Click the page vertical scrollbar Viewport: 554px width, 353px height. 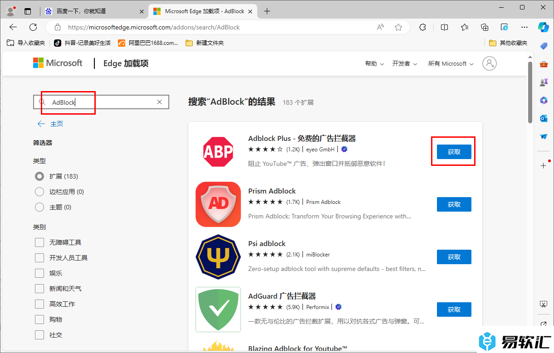pyautogui.click(x=530, y=92)
